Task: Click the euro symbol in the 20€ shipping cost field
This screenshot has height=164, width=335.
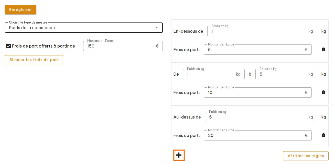Action: (x=306, y=135)
